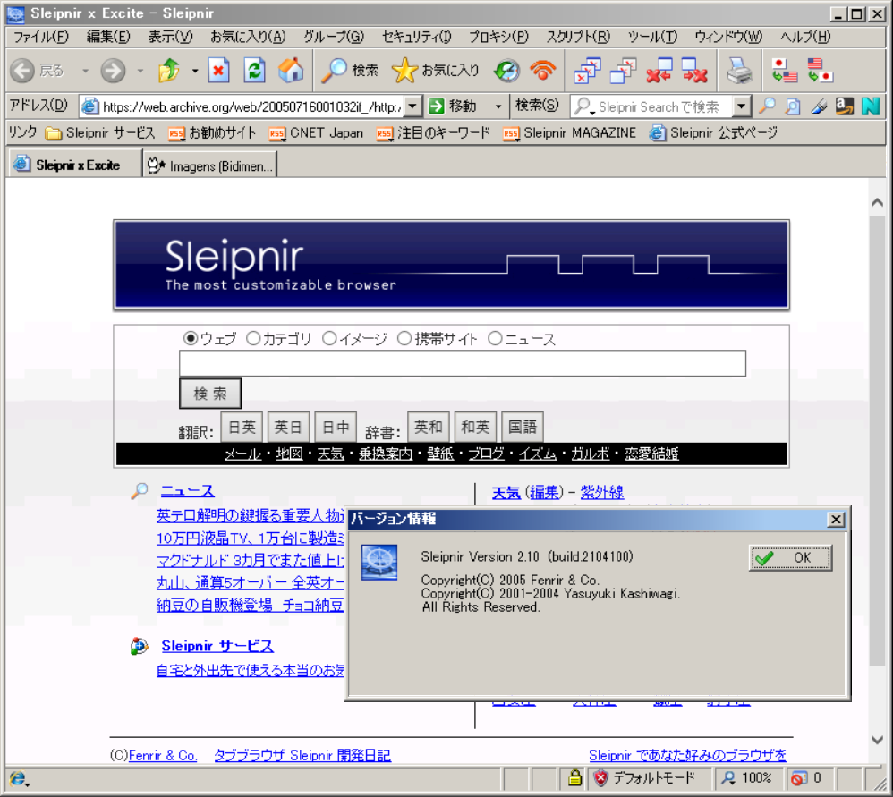Select the ウェブ radio button

(191, 339)
